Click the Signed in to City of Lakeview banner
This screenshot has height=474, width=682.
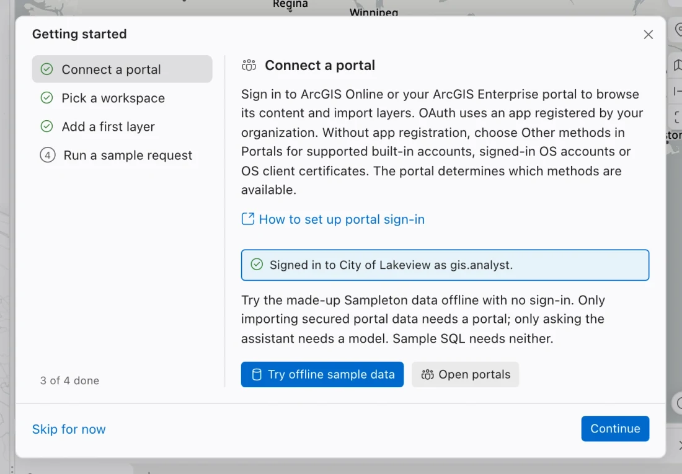pyautogui.click(x=445, y=265)
